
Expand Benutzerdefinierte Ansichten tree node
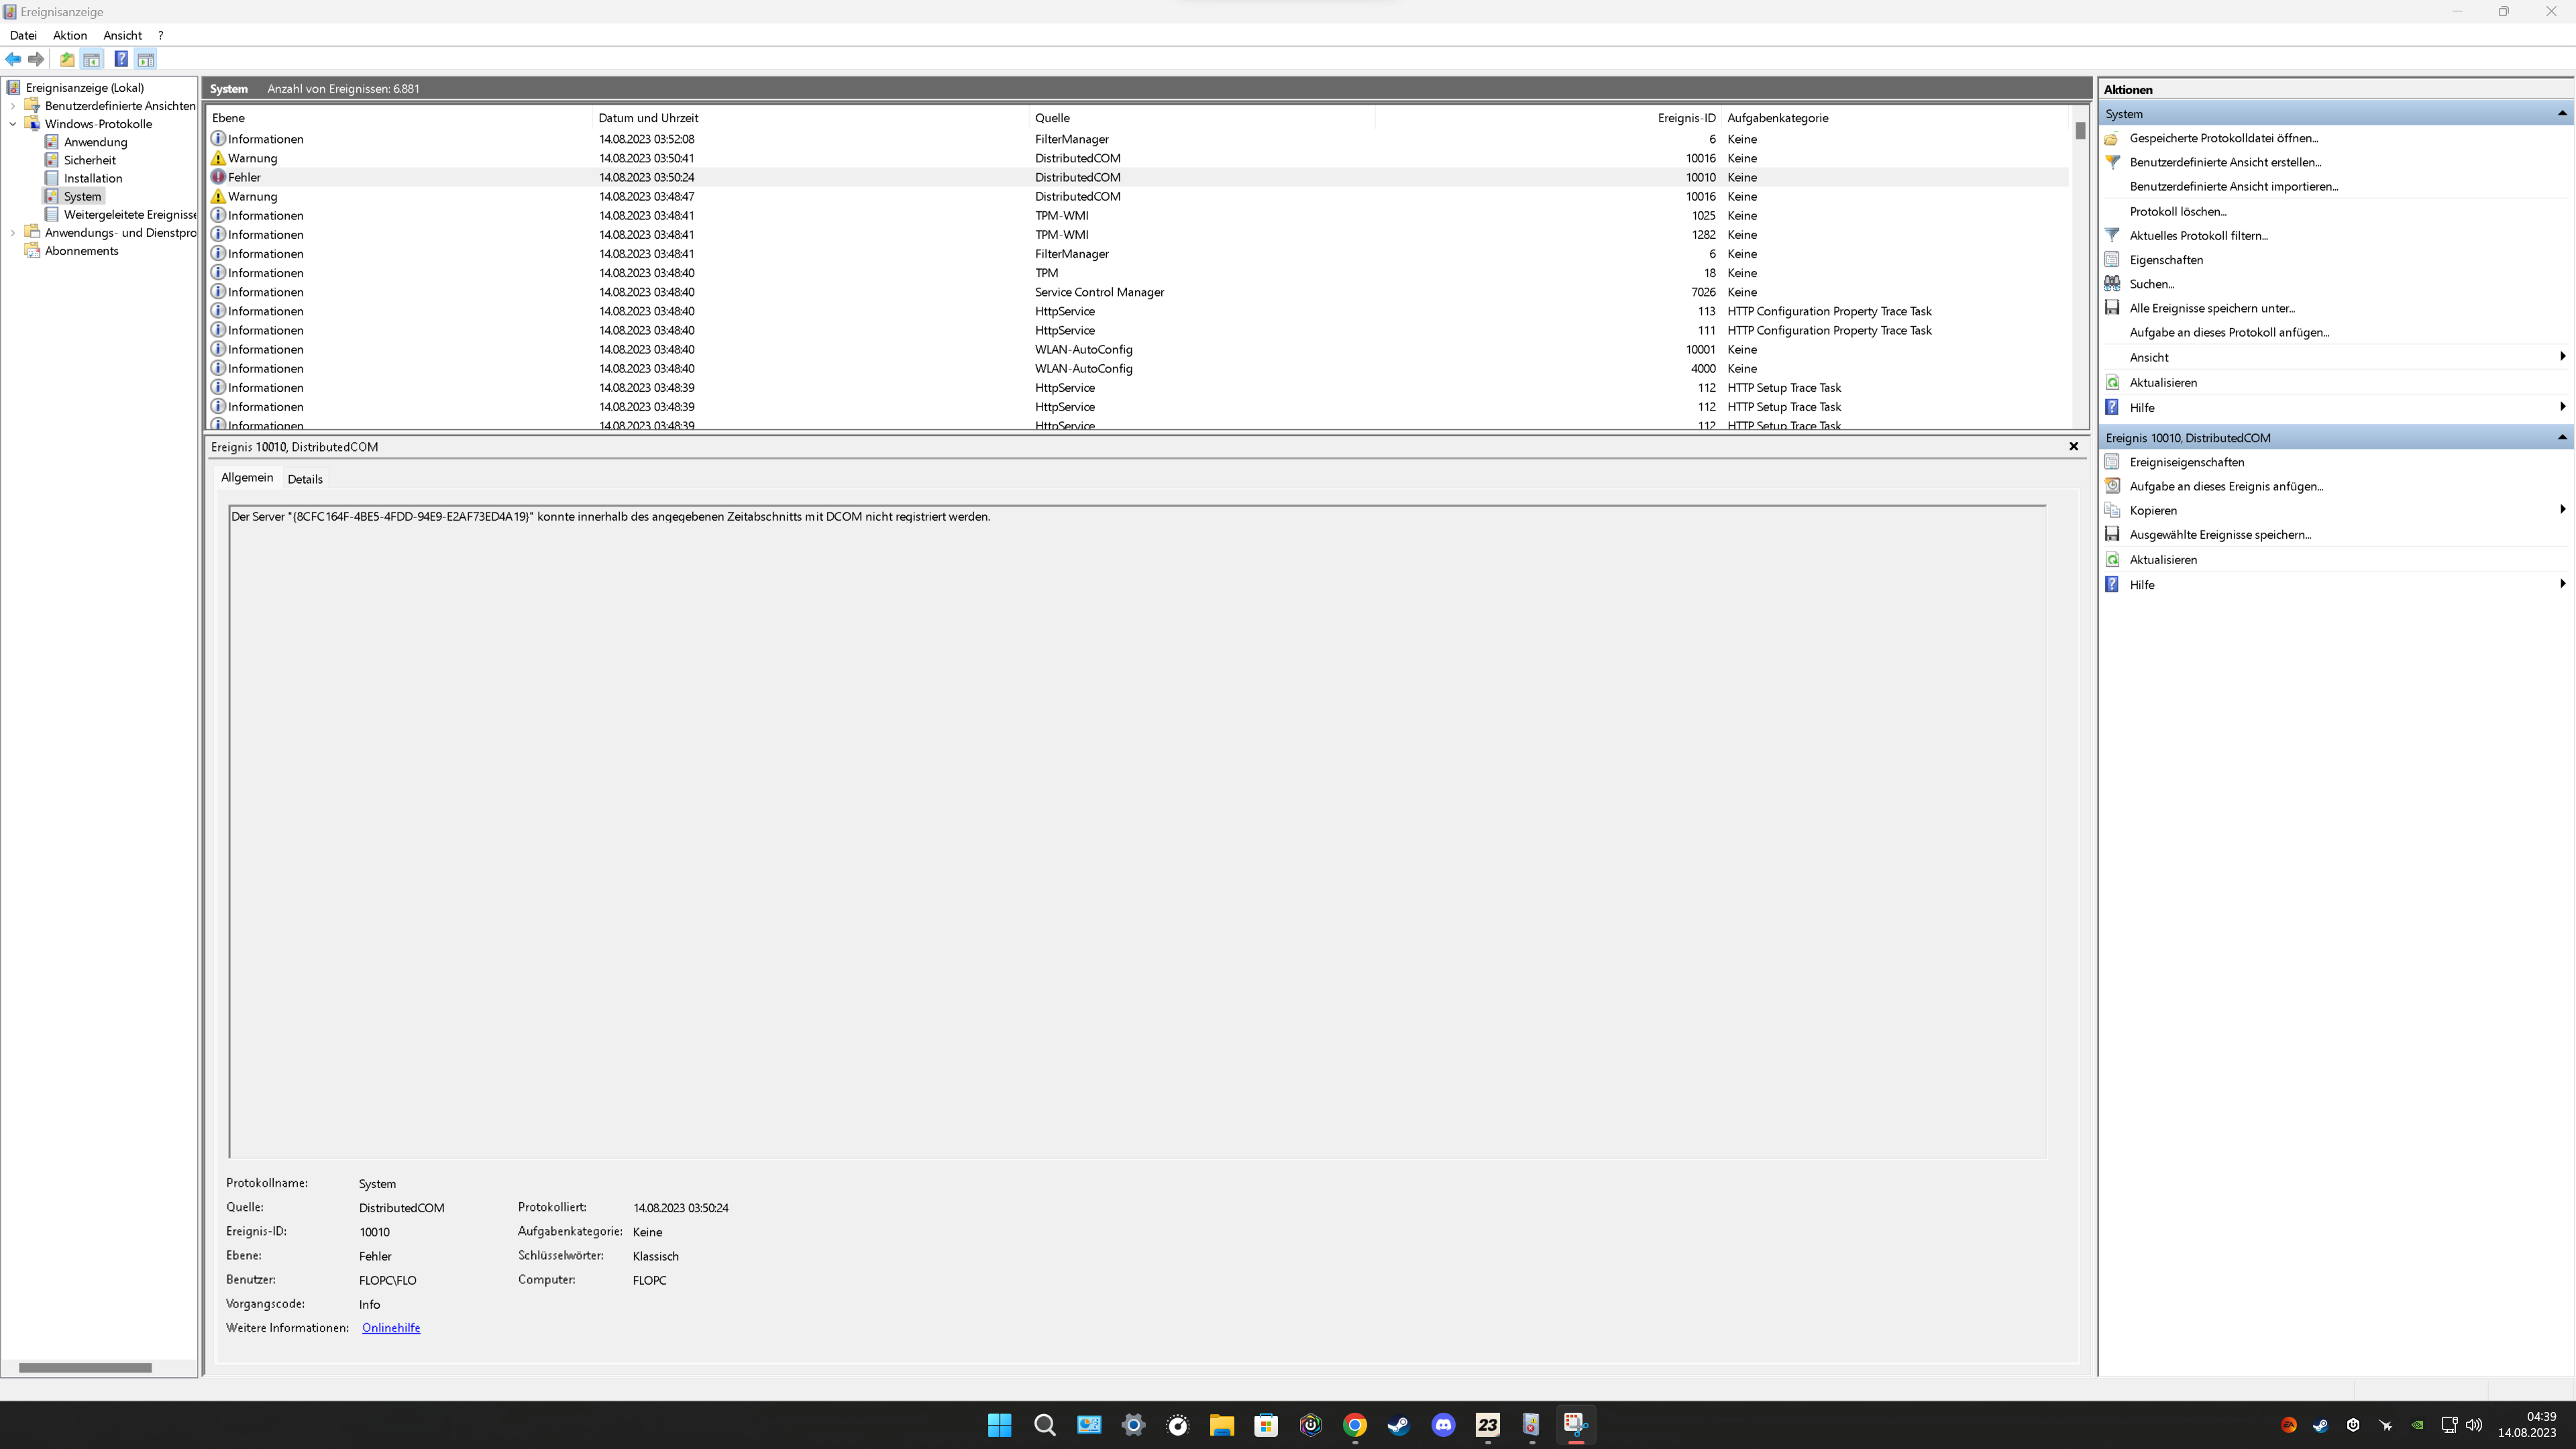13,106
